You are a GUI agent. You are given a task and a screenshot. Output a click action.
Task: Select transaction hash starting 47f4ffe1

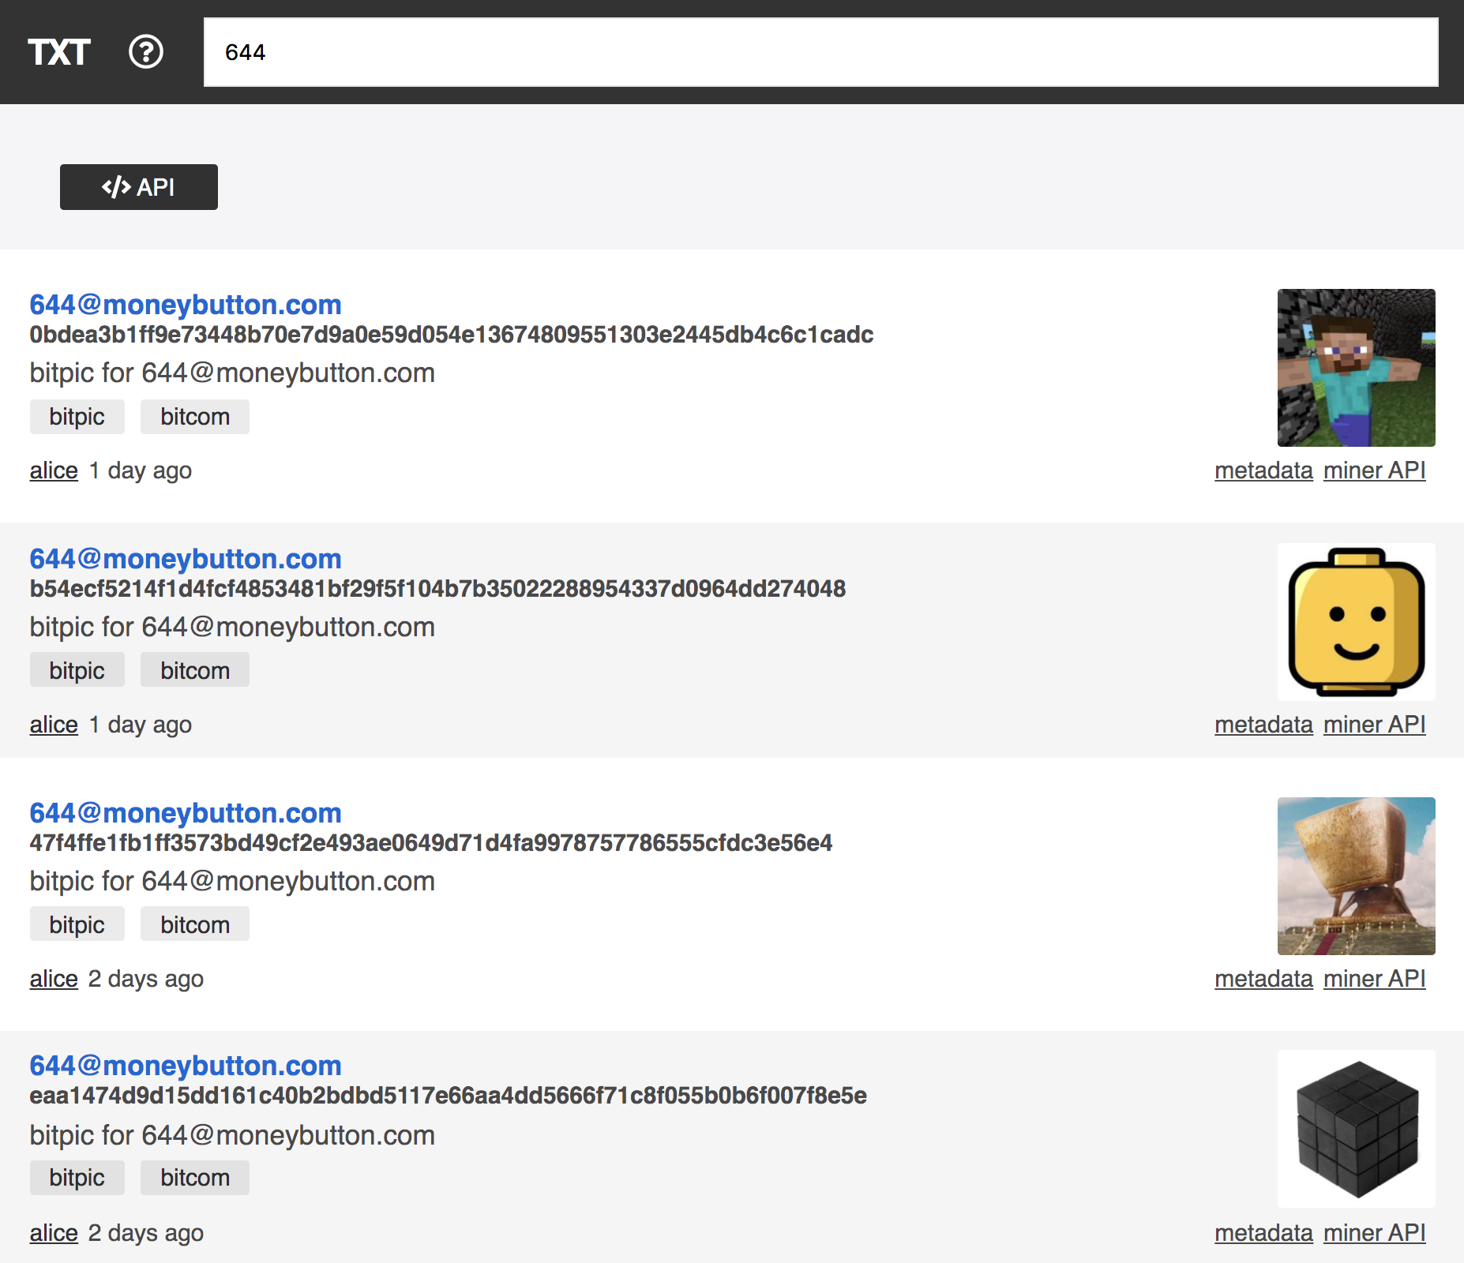click(x=431, y=843)
